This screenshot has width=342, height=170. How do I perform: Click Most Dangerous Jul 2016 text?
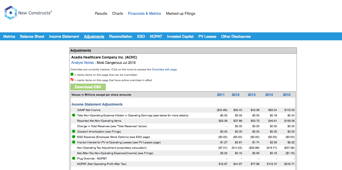click(116, 62)
